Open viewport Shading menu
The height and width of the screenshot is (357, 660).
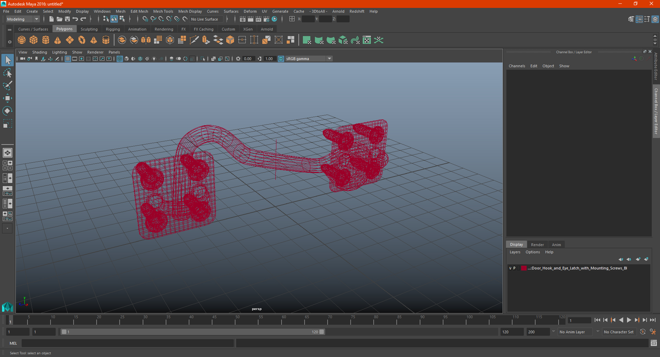[40, 52]
